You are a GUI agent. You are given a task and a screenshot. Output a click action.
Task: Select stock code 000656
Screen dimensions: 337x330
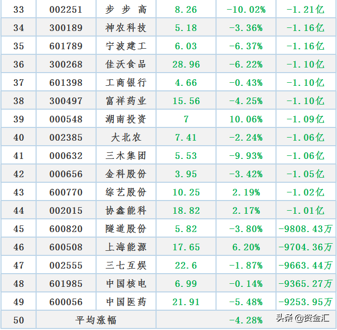(x=66, y=174)
